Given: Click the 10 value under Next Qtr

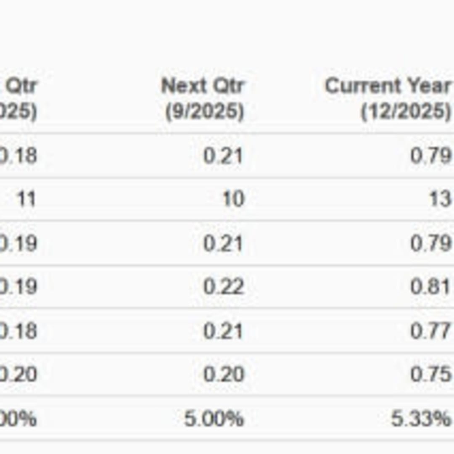Looking at the screenshot, I should coord(233,199).
